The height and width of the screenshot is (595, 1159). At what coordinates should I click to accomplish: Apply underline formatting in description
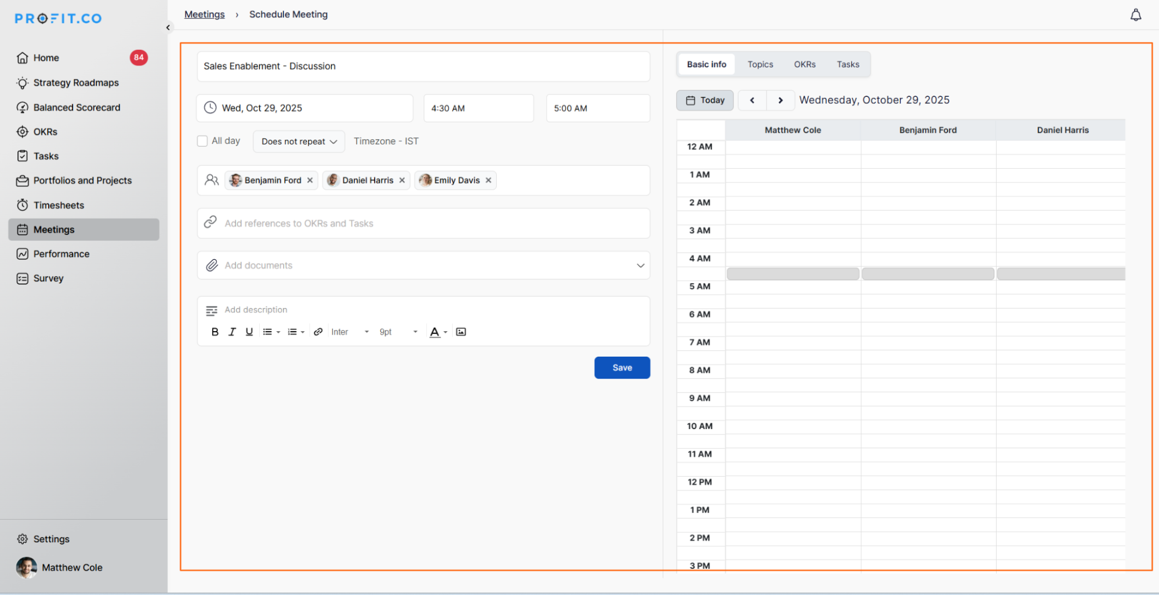point(249,332)
